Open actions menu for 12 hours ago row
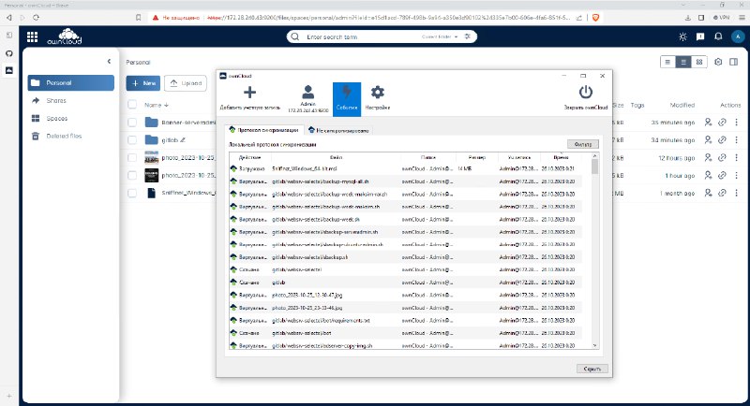 pos(736,158)
